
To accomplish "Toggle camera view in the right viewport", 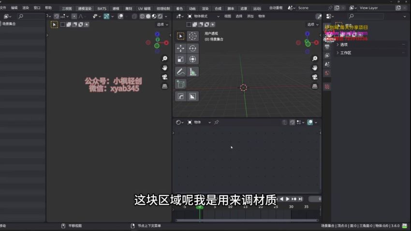I will click(x=315, y=76).
